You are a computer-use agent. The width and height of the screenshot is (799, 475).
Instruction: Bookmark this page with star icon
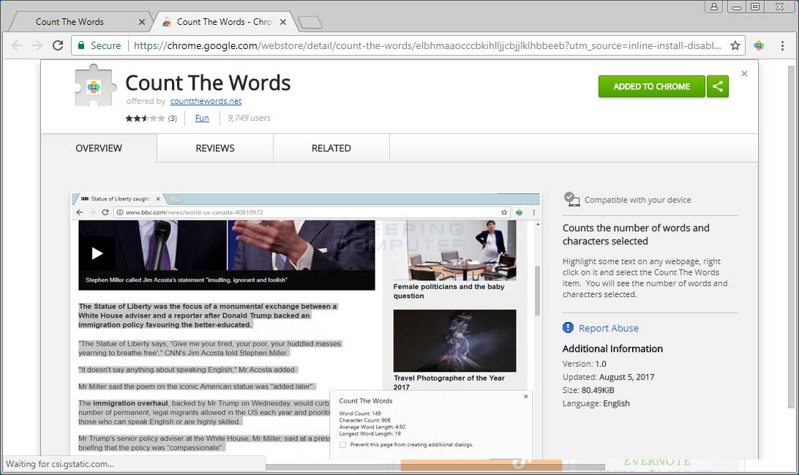click(735, 45)
